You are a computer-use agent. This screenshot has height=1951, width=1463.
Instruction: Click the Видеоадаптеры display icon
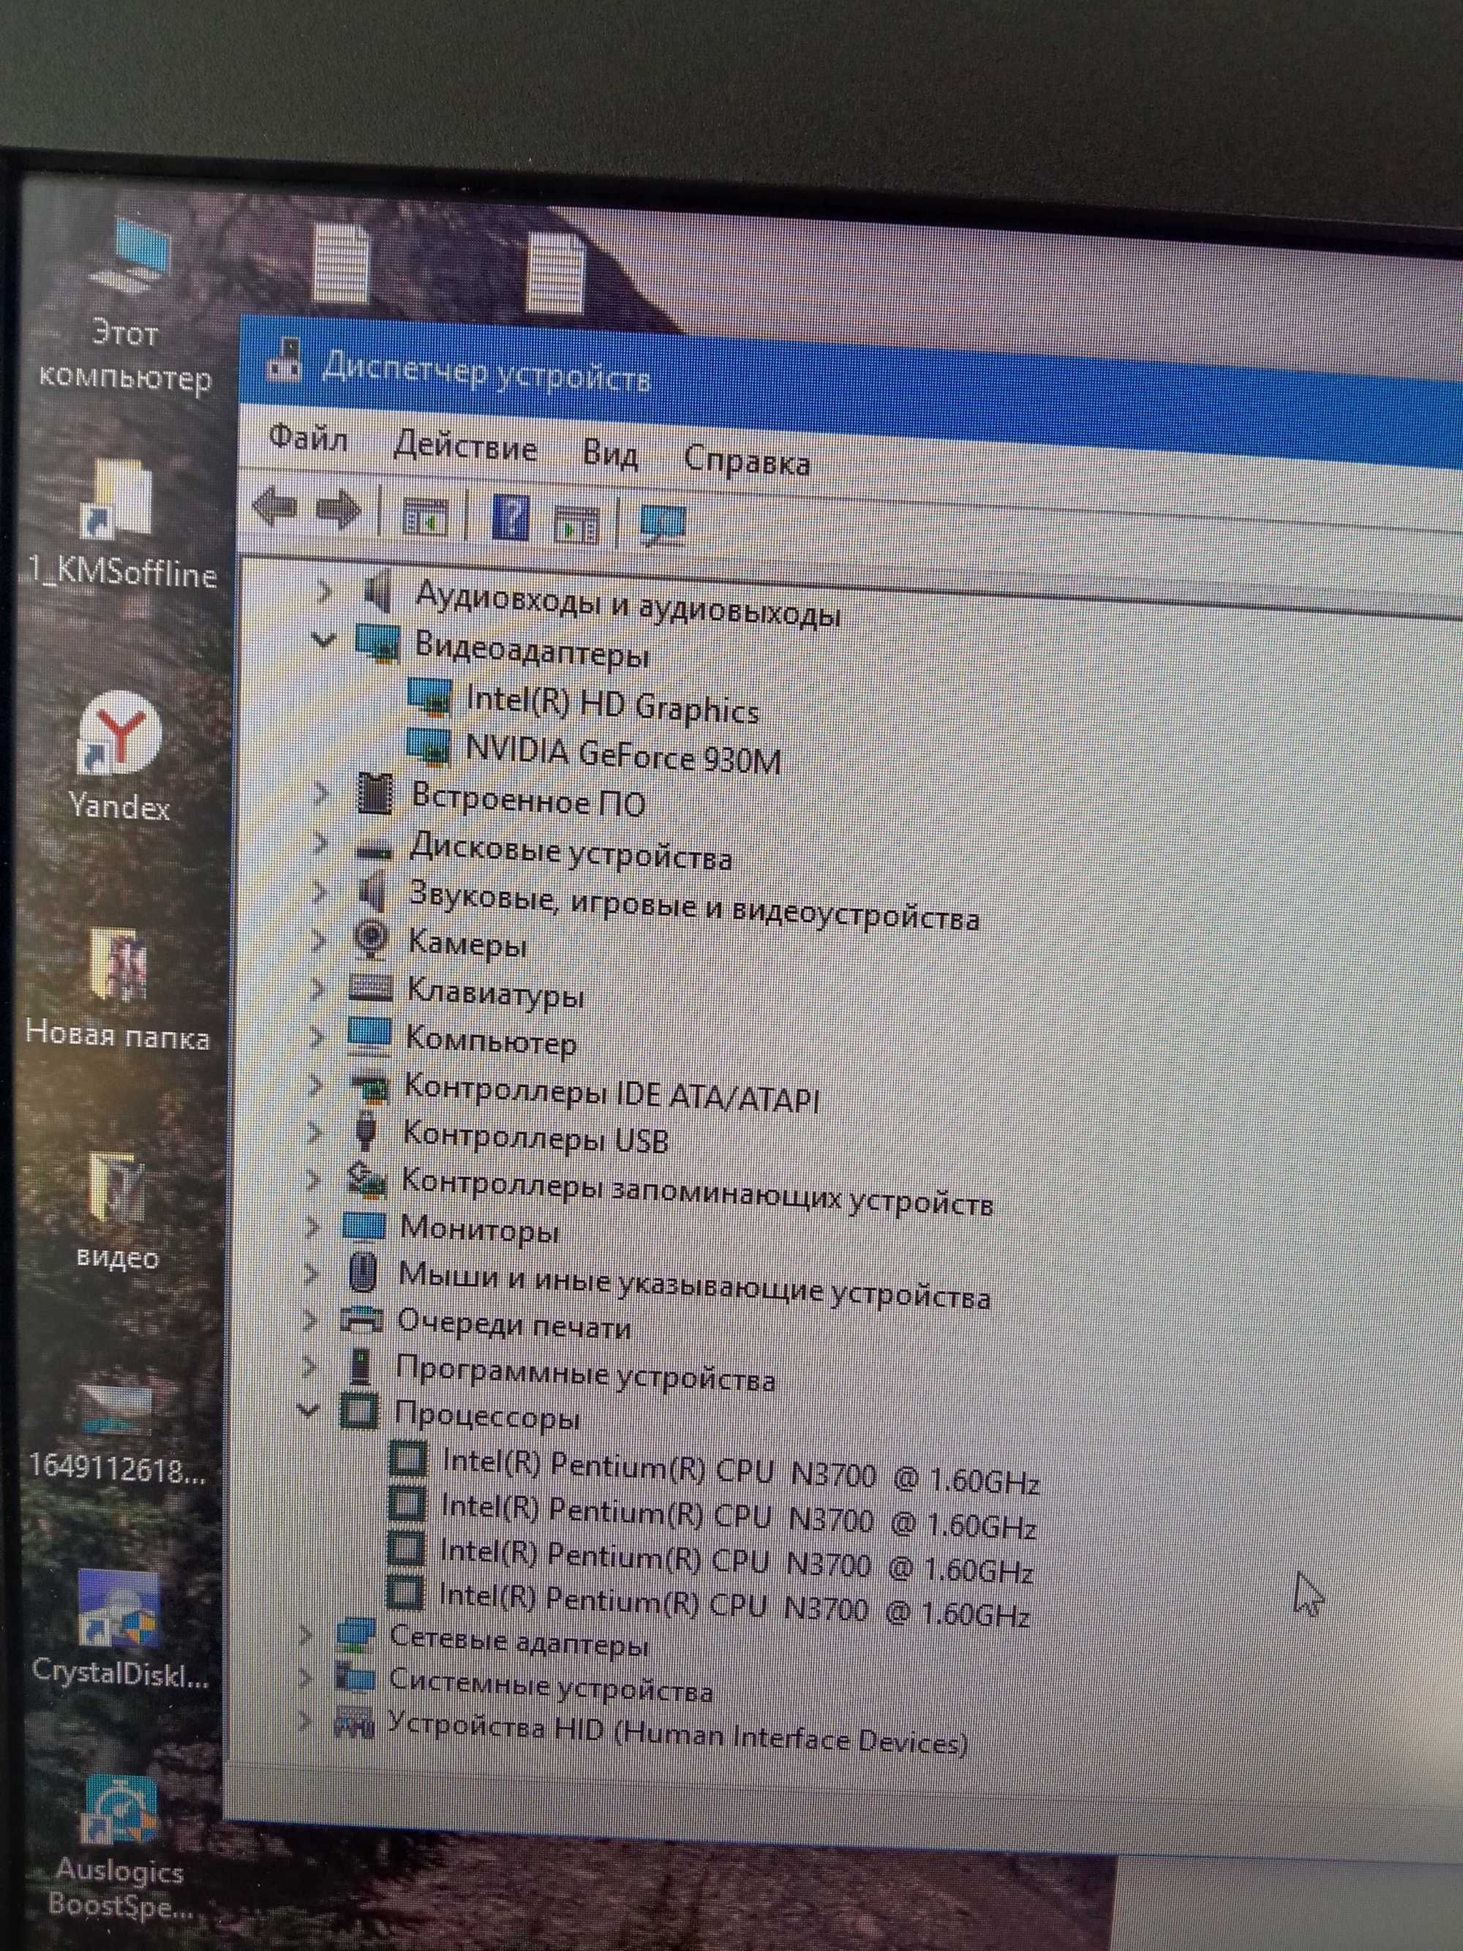pyautogui.click(x=377, y=643)
